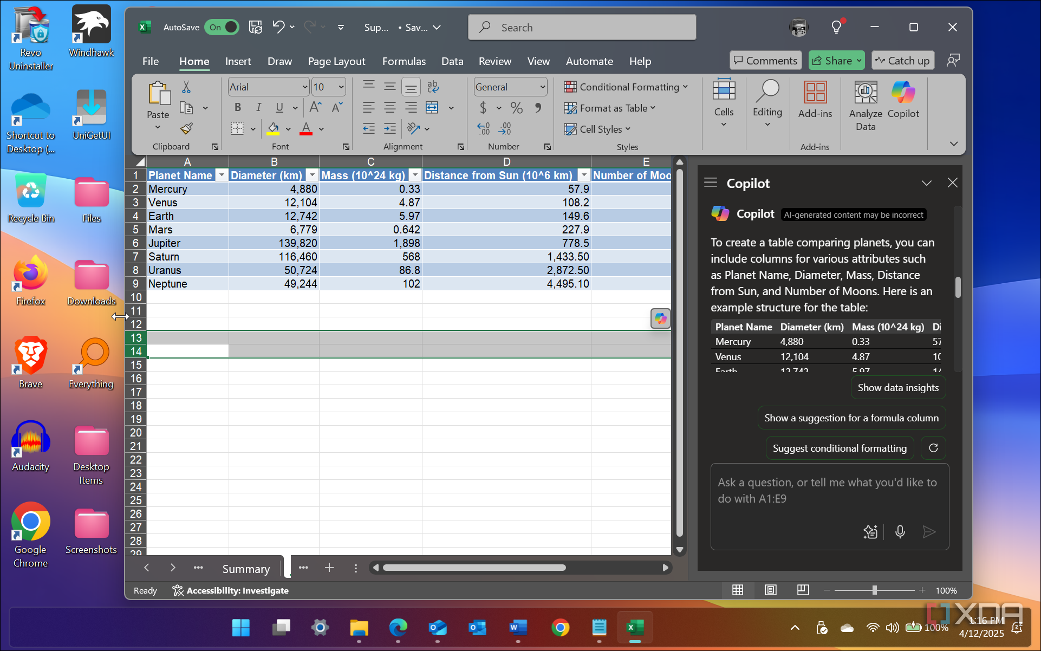Expand the font size dropdown
The width and height of the screenshot is (1041, 651).
point(341,87)
